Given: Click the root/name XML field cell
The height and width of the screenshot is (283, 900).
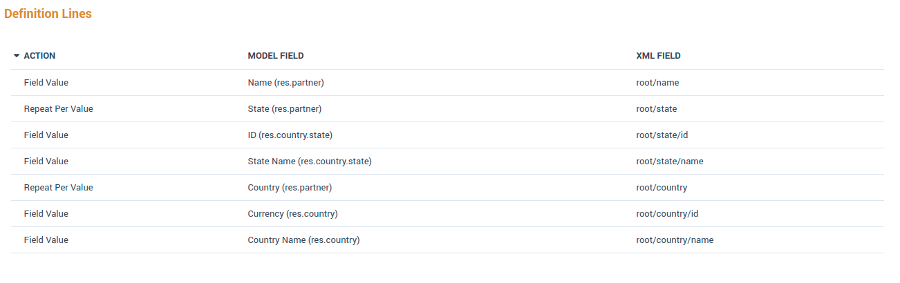Looking at the screenshot, I should tap(657, 83).
